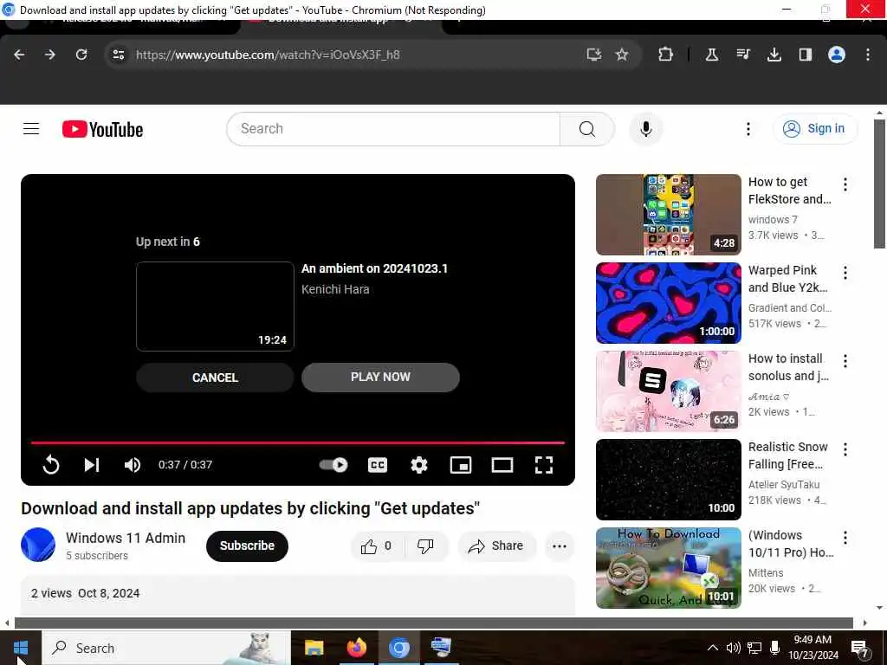Open options for Warped Pink and Blue video
The image size is (887, 665).
point(845,273)
